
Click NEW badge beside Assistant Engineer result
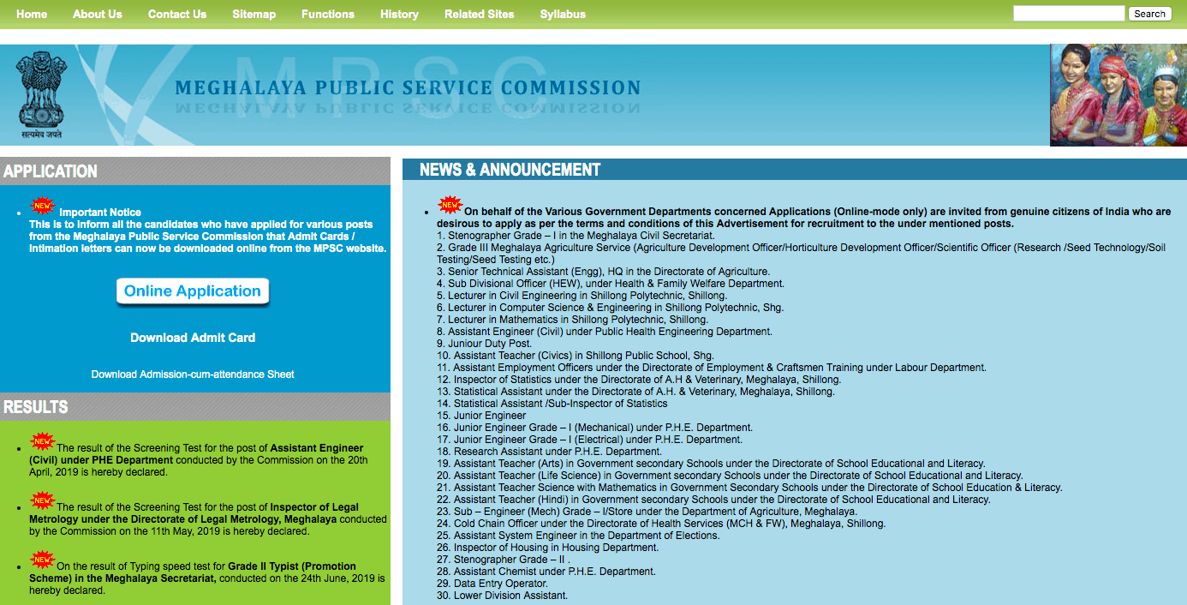click(x=43, y=442)
